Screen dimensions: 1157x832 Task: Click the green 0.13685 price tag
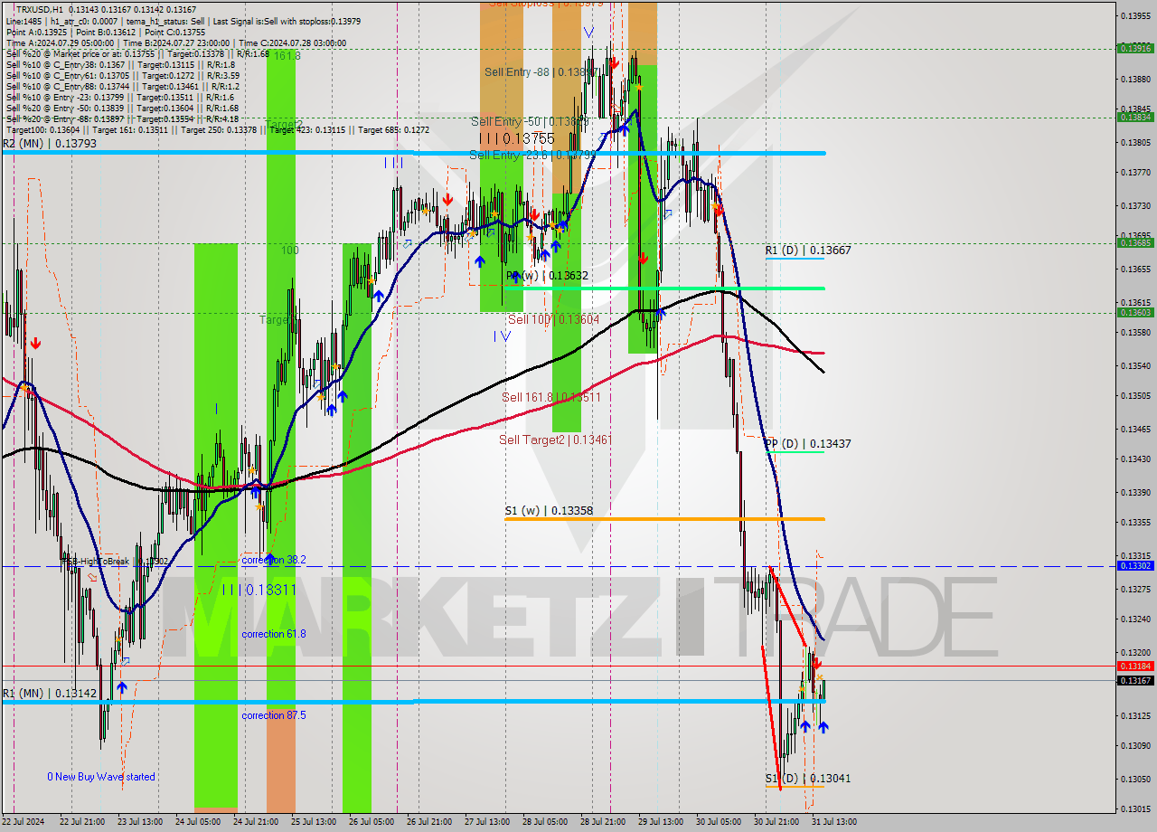(1135, 242)
